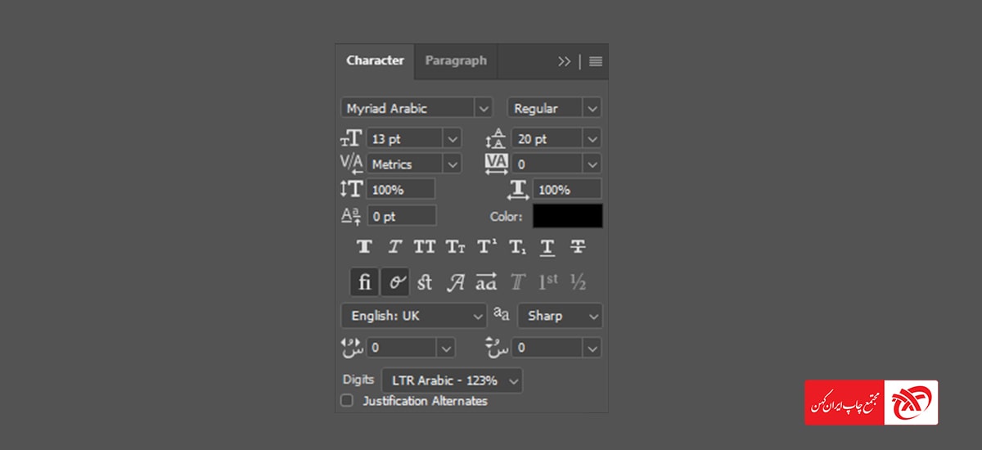Click the Faux Italic icon
The width and height of the screenshot is (982, 450).
pos(394,246)
